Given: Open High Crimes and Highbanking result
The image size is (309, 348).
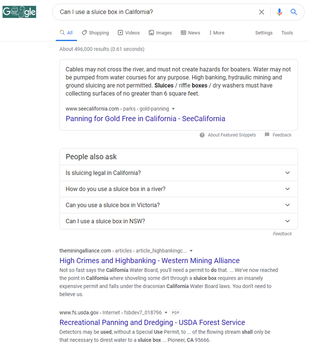Looking at the screenshot, I should [x=149, y=261].
